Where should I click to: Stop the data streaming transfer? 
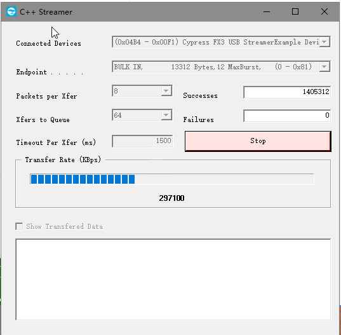click(x=258, y=141)
